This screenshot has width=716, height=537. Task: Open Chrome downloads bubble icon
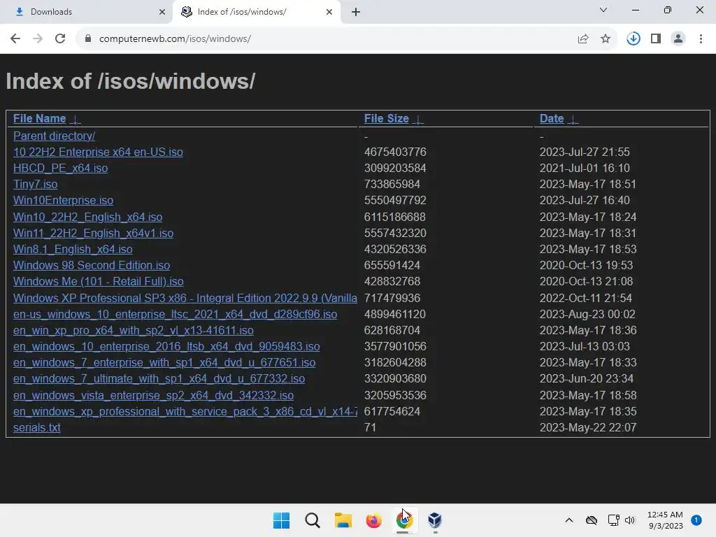point(633,39)
